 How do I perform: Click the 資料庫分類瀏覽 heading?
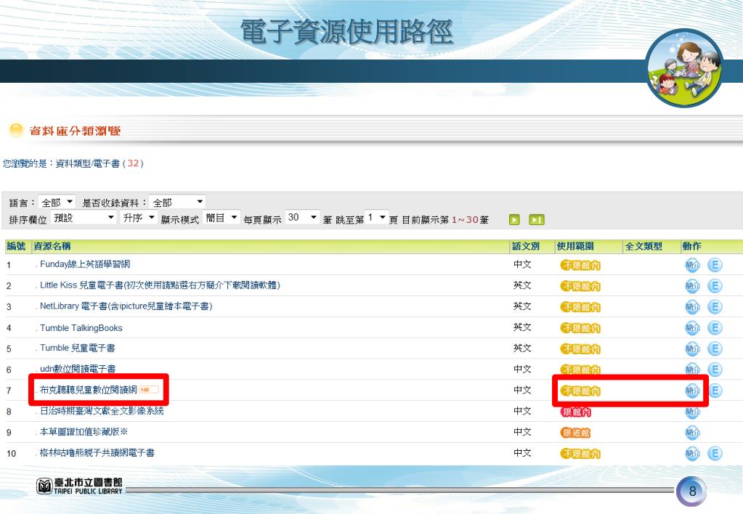pos(75,131)
